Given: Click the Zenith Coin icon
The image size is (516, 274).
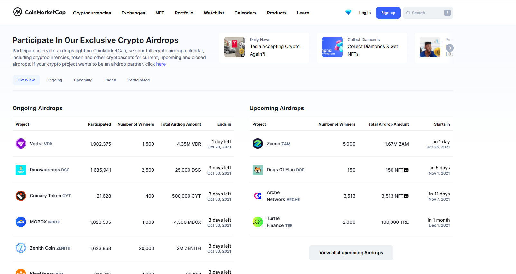Looking at the screenshot, I should tap(21, 248).
